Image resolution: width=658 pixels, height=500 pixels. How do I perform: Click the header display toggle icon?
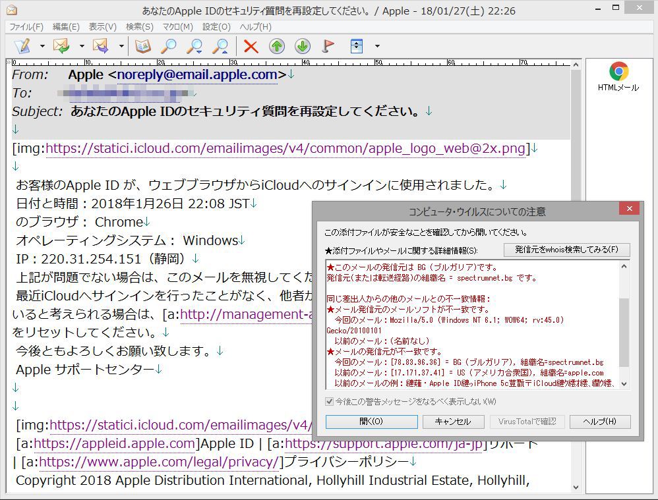point(356,45)
